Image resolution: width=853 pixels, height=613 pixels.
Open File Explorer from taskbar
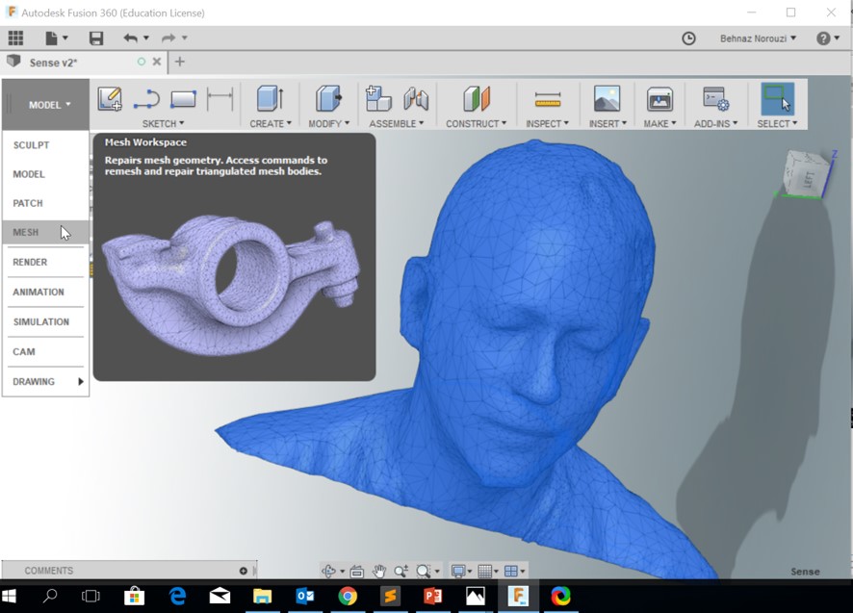[x=262, y=596]
